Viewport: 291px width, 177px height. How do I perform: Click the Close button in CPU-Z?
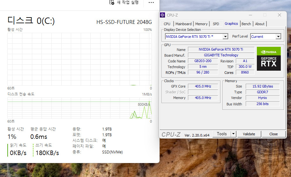pos(273,134)
